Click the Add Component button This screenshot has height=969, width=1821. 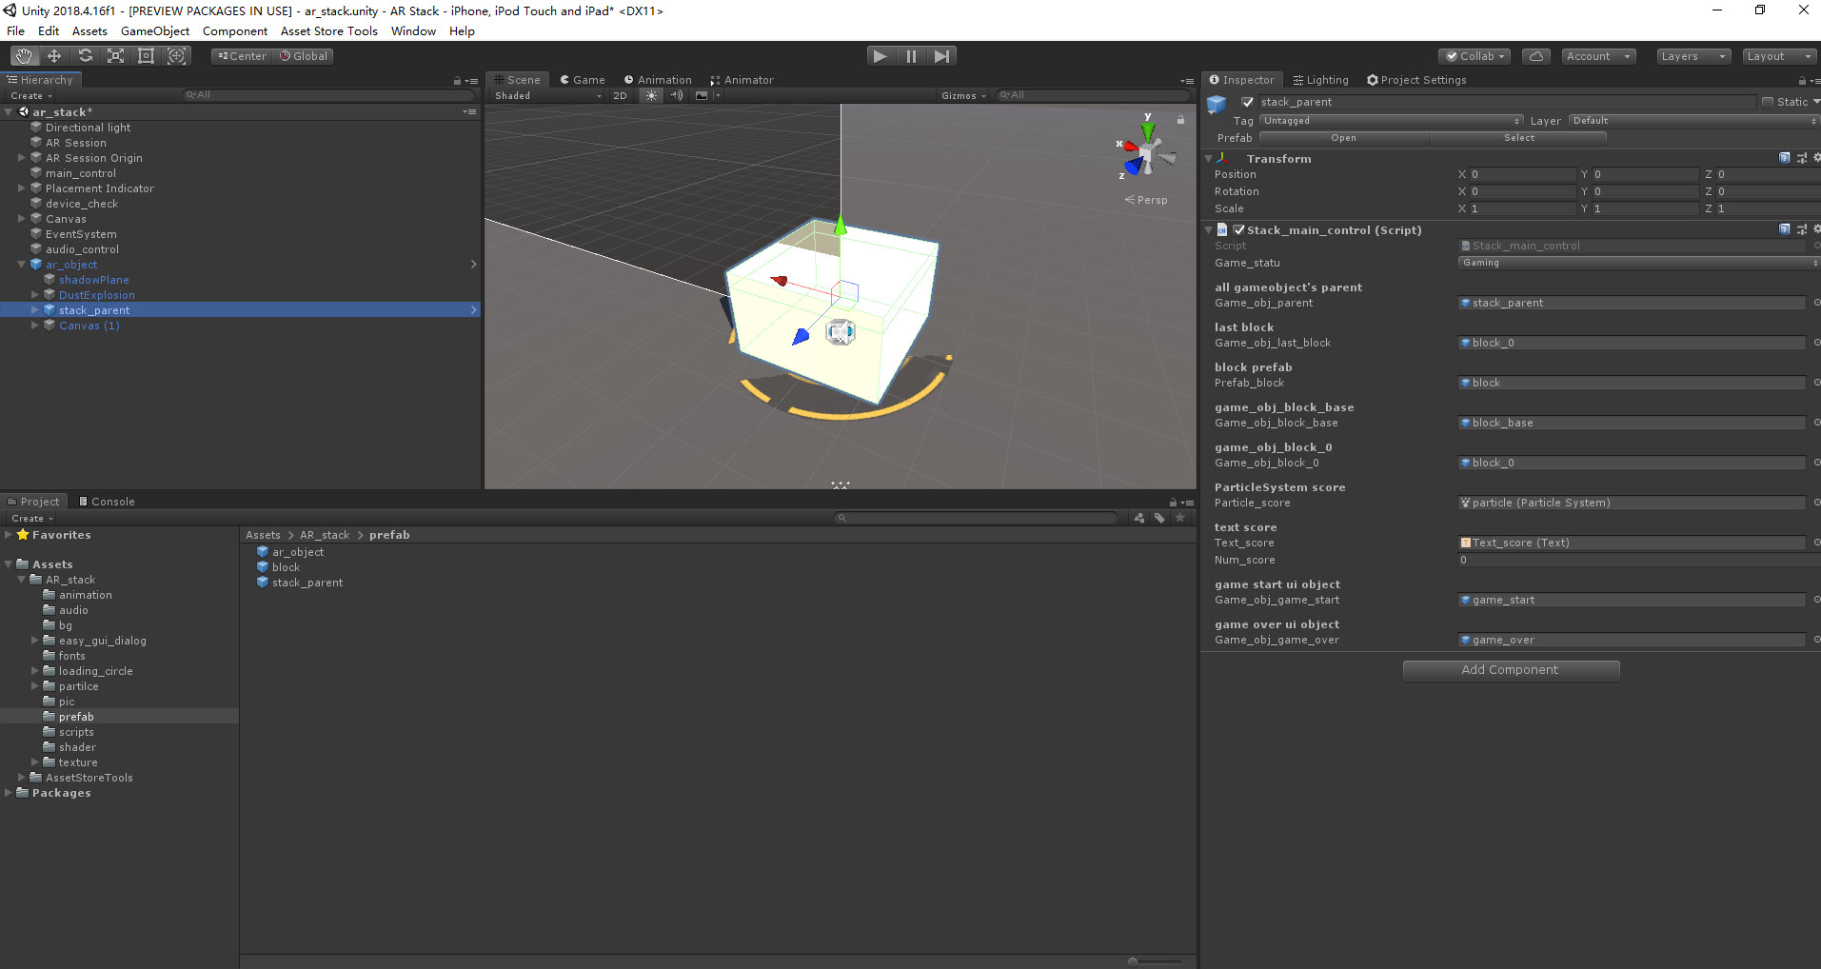point(1510,669)
